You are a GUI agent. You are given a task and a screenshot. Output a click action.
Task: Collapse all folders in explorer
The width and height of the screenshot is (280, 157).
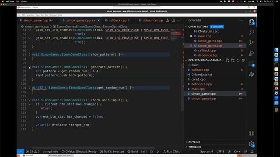(243, 60)
